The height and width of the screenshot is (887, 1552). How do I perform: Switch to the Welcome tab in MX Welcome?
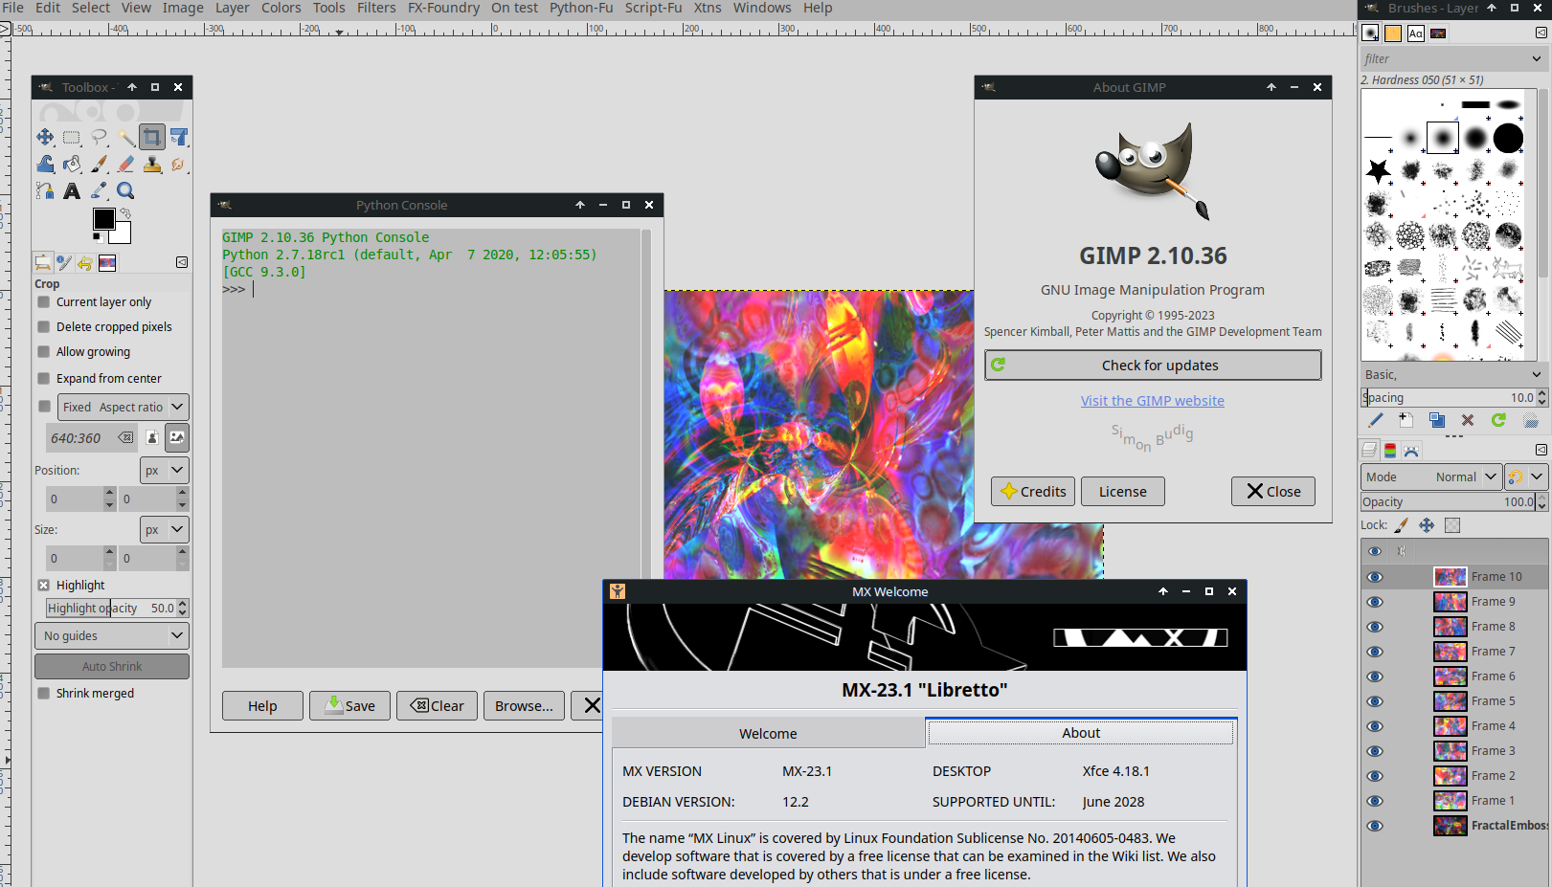[768, 733]
